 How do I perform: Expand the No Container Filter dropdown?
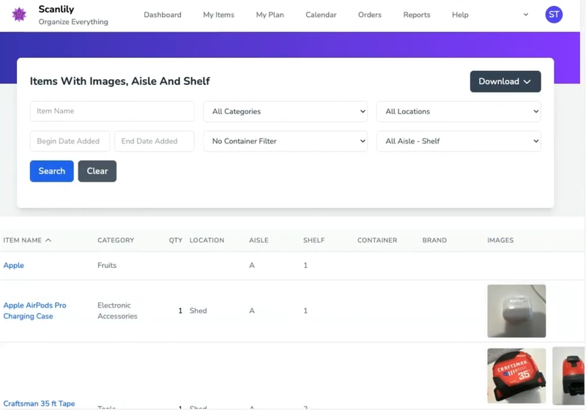click(285, 141)
